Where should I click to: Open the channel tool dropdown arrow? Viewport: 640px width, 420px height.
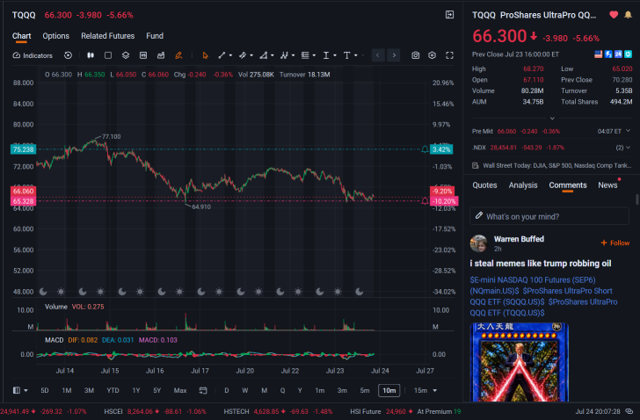click(x=251, y=55)
